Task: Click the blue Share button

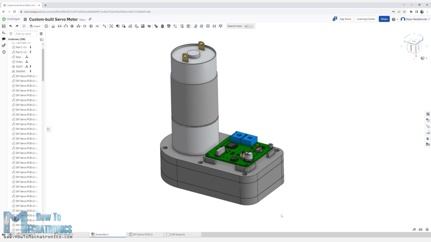Action: [x=384, y=19]
